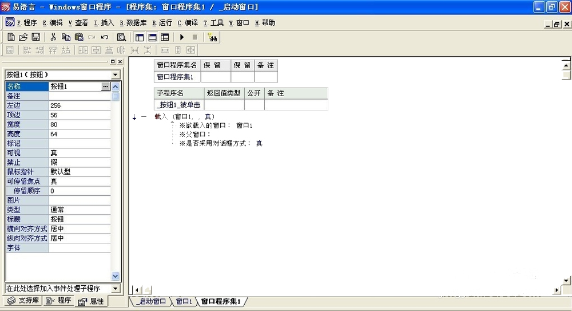Switch to the 支持库 panel tab
This screenshot has width=572, height=311.
point(23,300)
